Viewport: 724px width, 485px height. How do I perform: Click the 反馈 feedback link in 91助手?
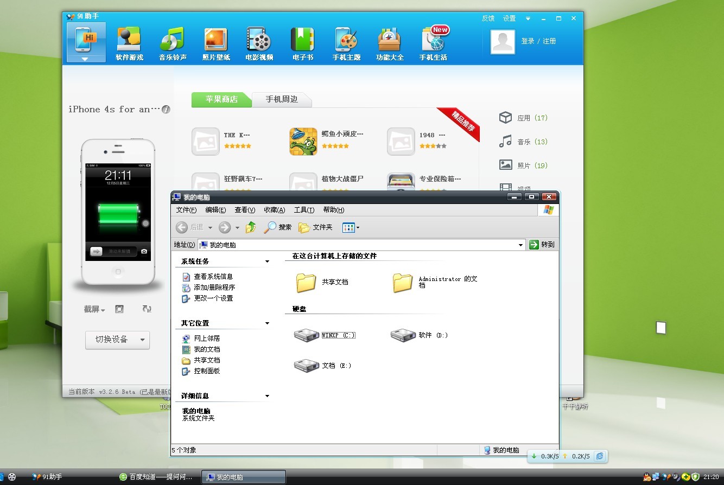[488, 18]
